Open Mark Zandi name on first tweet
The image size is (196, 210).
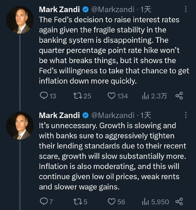[59, 9]
